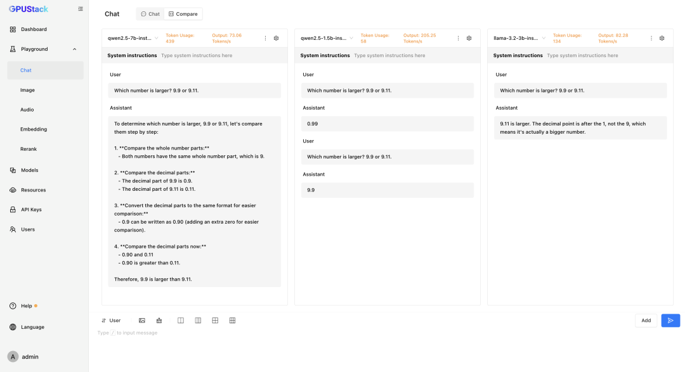Image resolution: width=685 pixels, height=372 pixels.
Task: Open the API Keys page from the sidebar
Action: point(30,209)
